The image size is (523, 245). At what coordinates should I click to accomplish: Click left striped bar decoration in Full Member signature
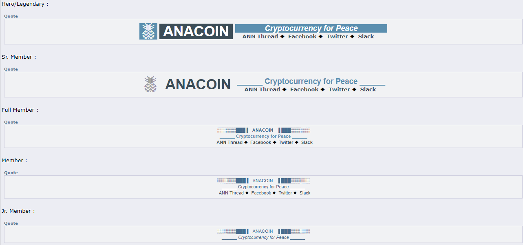[232, 130]
